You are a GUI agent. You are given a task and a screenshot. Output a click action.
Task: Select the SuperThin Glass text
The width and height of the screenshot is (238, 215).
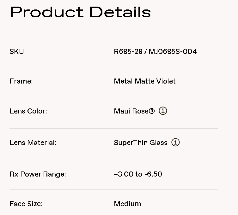tap(141, 142)
